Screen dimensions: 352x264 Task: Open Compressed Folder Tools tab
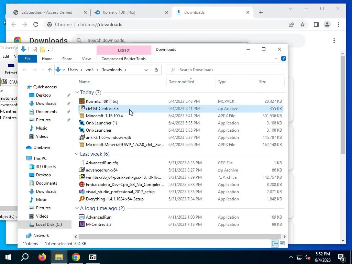point(124,59)
